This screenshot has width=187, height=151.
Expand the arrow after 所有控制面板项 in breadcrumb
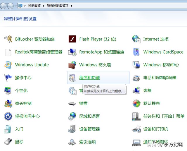tap(72, 6)
